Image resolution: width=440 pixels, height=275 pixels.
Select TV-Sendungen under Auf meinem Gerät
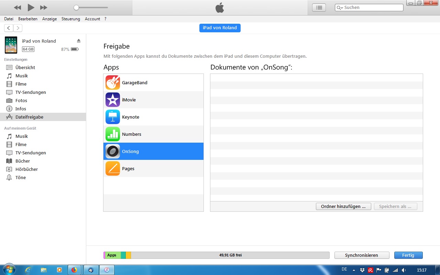tap(43, 153)
